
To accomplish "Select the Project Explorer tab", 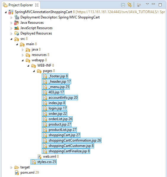I will (20, 5).
